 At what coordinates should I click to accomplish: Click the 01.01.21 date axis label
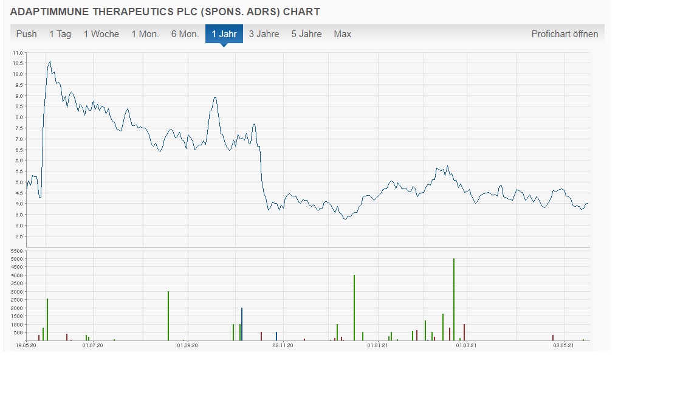pos(378,345)
